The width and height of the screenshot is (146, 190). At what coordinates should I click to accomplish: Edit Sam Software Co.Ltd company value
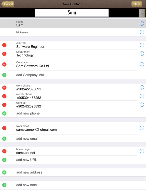point(33,66)
